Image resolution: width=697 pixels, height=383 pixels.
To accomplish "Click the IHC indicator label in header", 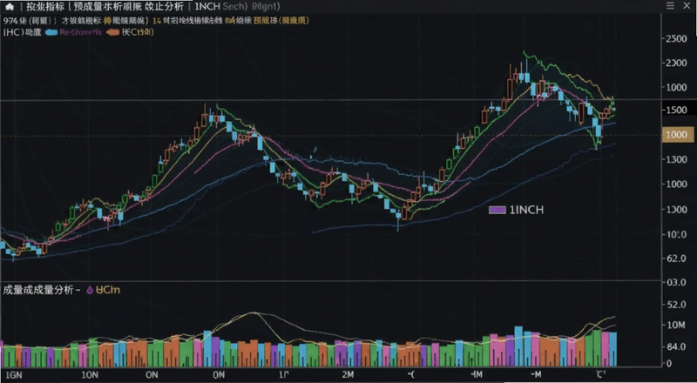I will (13, 32).
